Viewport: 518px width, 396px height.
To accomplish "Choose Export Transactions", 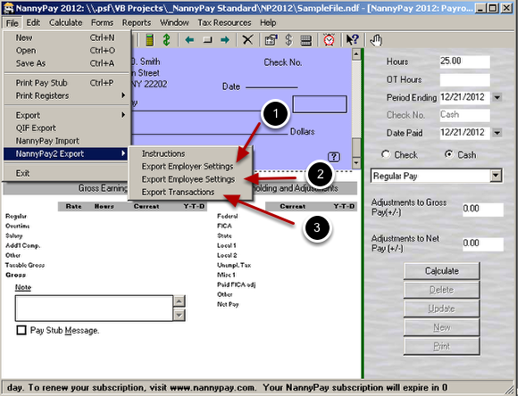I will coord(190,193).
